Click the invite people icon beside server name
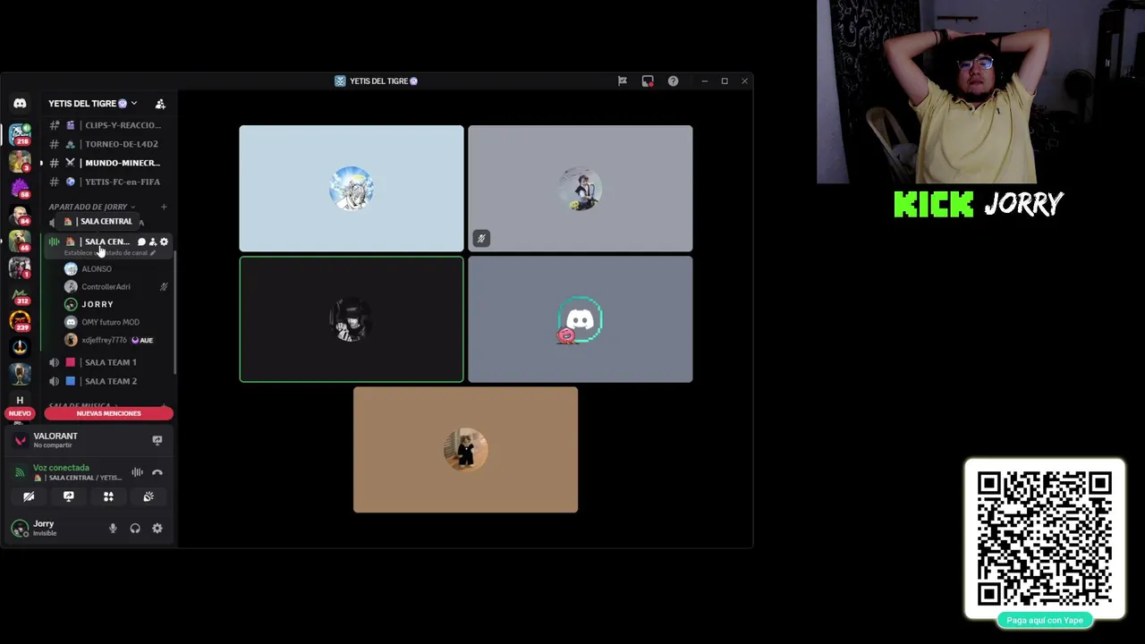1145x644 pixels. tap(160, 104)
